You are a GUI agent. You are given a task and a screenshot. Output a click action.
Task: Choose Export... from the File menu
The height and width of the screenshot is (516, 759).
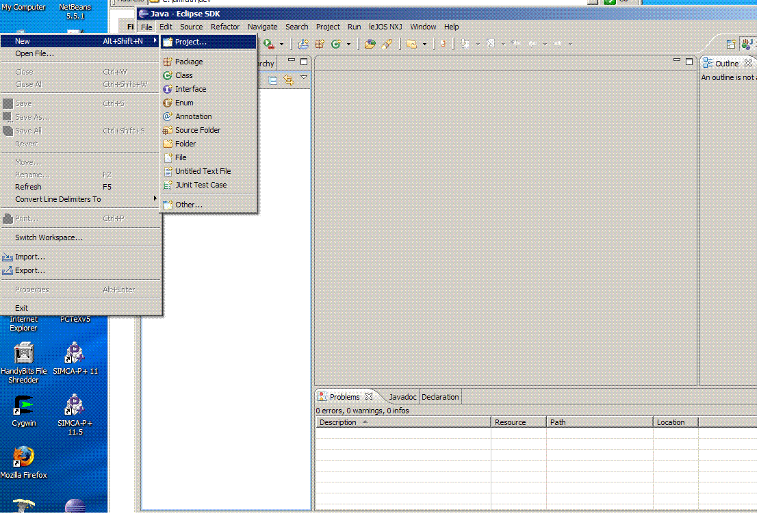coord(80,270)
